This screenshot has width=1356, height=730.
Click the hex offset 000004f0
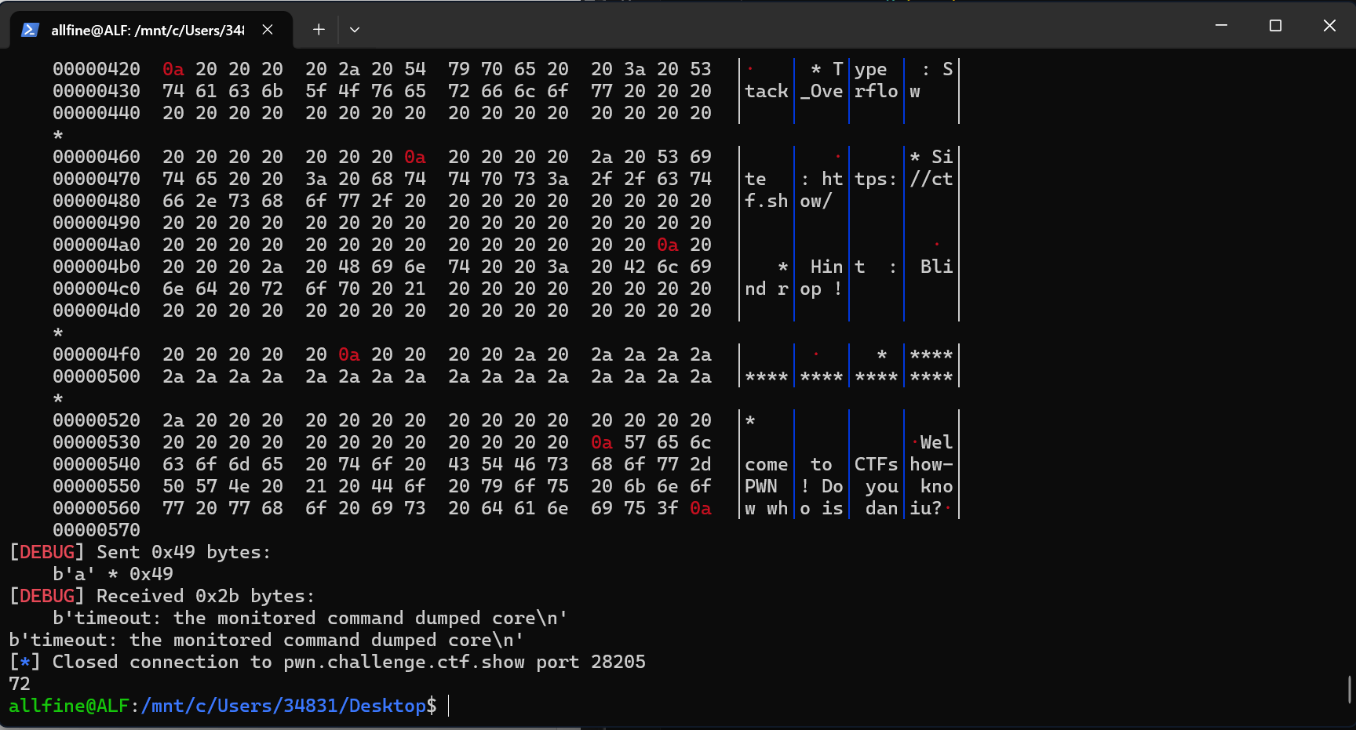(97, 354)
